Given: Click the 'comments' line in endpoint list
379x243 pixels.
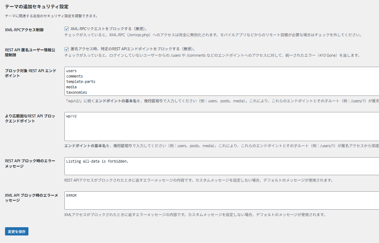Looking at the screenshot, I should pyautogui.click(x=75, y=76).
